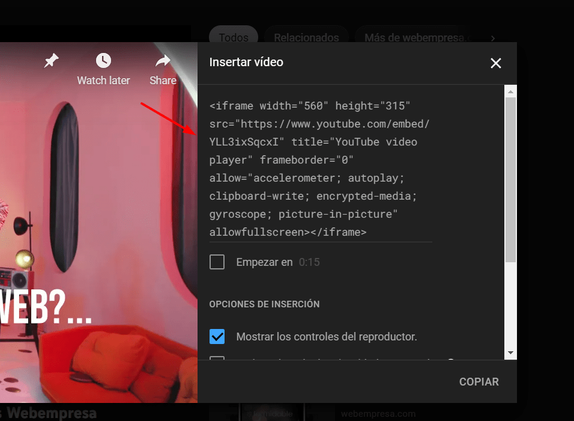
Task: Select the Todos filter chip
Action: click(234, 37)
